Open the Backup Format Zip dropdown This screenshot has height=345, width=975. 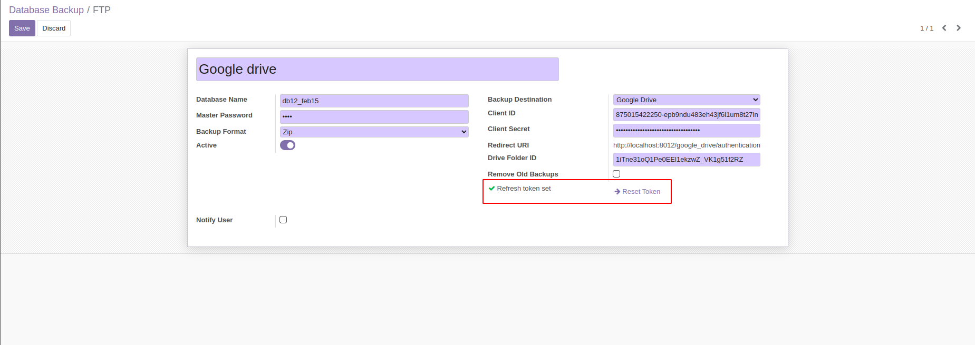pos(374,132)
